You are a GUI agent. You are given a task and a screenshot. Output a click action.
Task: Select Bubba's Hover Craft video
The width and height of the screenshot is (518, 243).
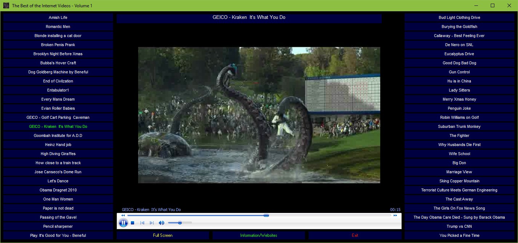(x=58, y=63)
